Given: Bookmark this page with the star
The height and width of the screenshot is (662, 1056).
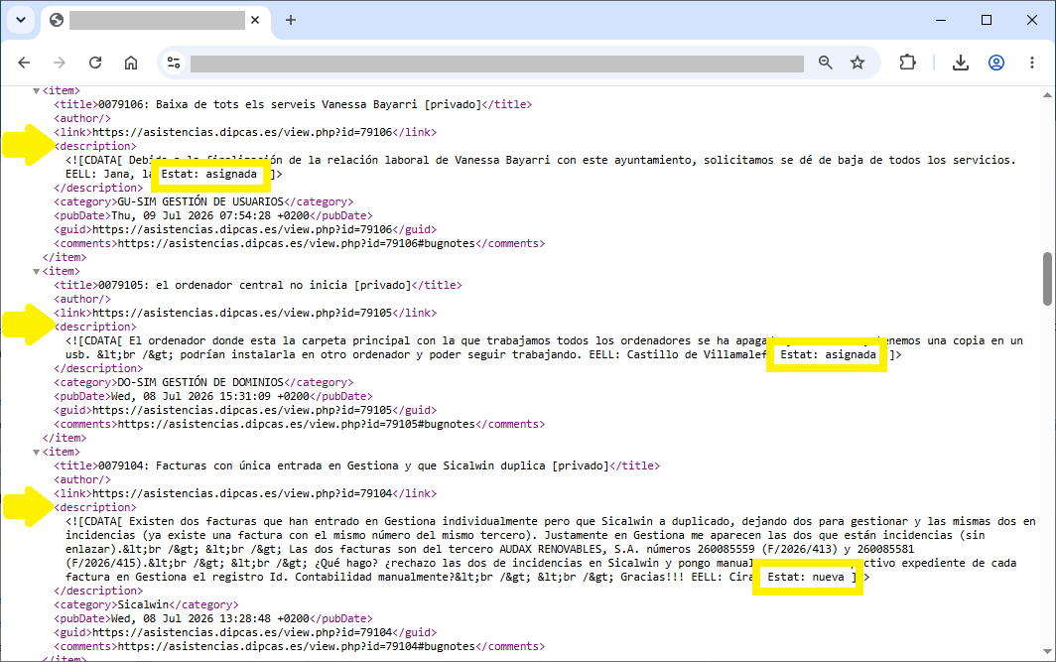Looking at the screenshot, I should (x=858, y=63).
